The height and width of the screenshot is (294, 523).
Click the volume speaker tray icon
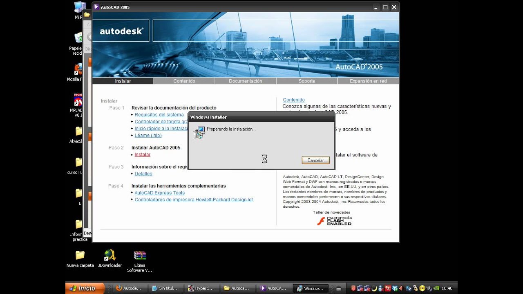(429, 288)
